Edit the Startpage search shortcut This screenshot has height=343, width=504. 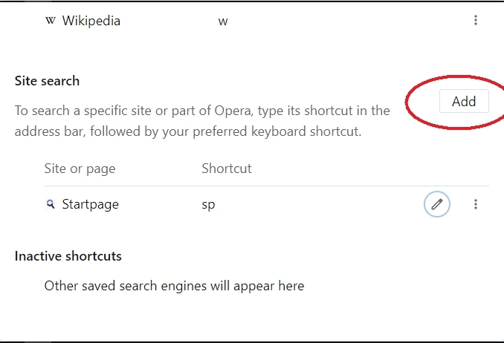coord(437,204)
